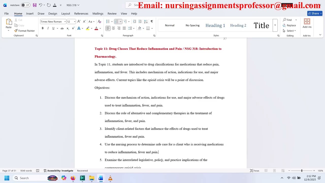Screen dimensions: 325x183
Task: Apply yellow text highlight color
Action: tap(88, 28)
